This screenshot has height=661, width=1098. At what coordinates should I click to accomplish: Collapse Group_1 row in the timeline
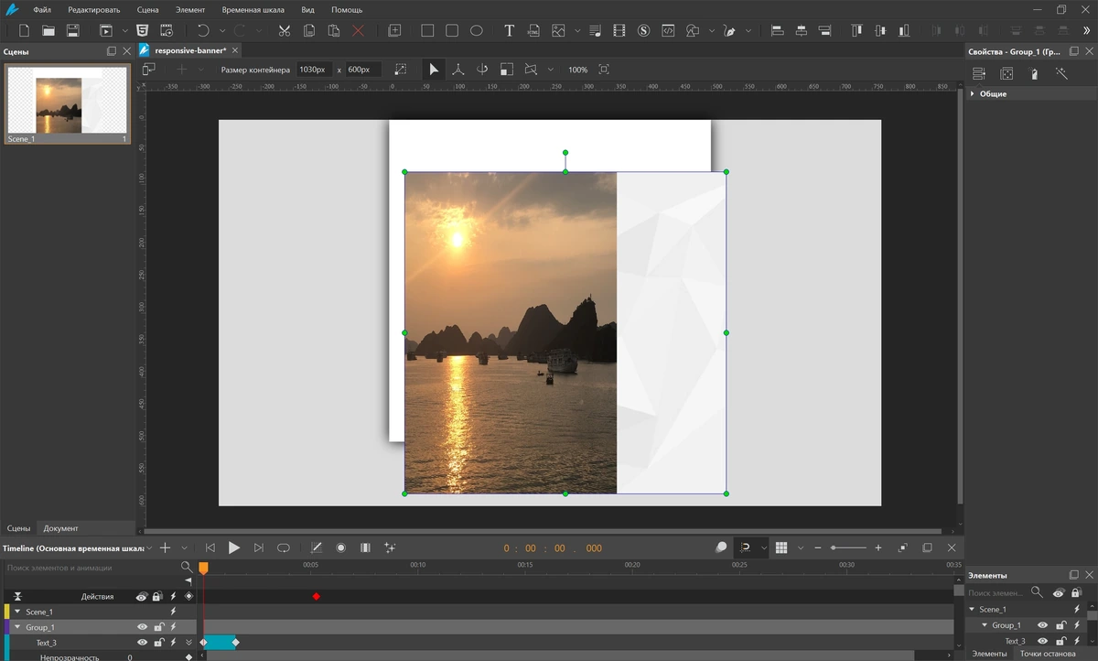coord(17,627)
